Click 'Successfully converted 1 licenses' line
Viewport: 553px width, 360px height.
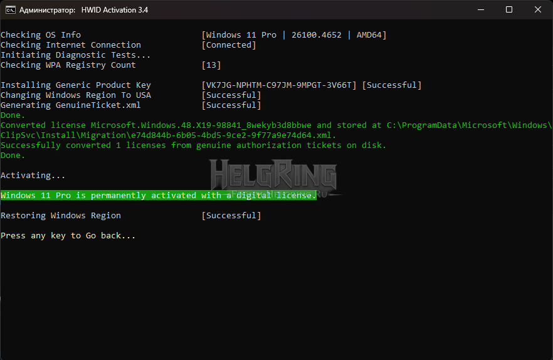[x=193, y=146]
